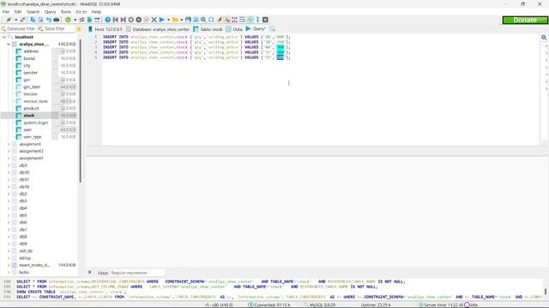Switch to the Host: 127.0.0.1 tab
Viewport: 549px width, 308px height.
coord(105,29)
